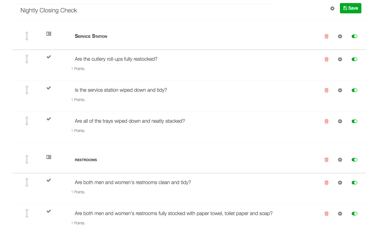
Task: Delete the Service Station section
Action: (x=326, y=36)
